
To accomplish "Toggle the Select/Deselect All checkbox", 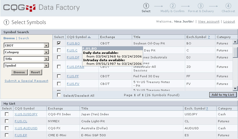I will point(59,95).
